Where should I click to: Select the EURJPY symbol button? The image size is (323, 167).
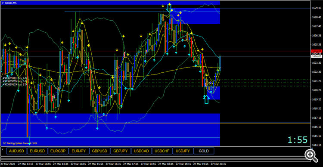[x=79, y=151]
